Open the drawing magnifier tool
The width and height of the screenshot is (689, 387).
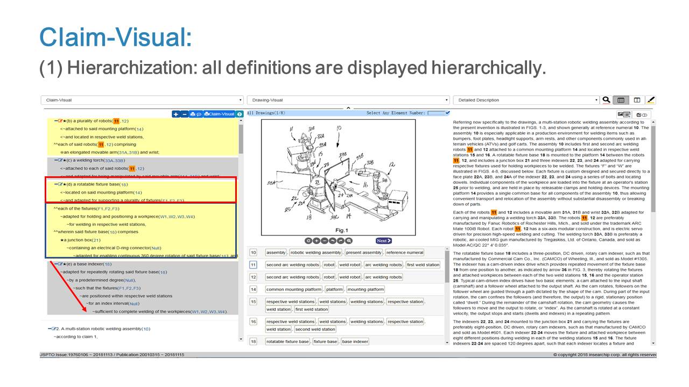point(349,241)
